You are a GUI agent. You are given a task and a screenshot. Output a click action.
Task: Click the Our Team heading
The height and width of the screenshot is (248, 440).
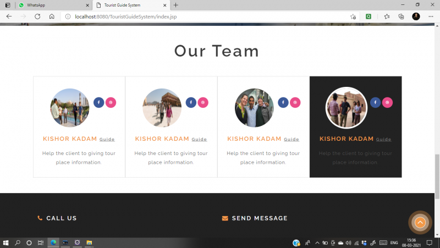tap(216, 51)
